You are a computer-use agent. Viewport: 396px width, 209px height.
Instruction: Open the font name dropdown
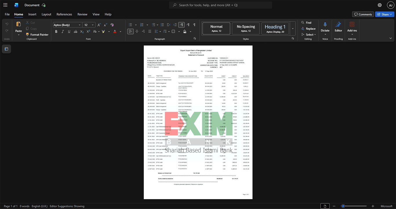(x=80, y=25)
